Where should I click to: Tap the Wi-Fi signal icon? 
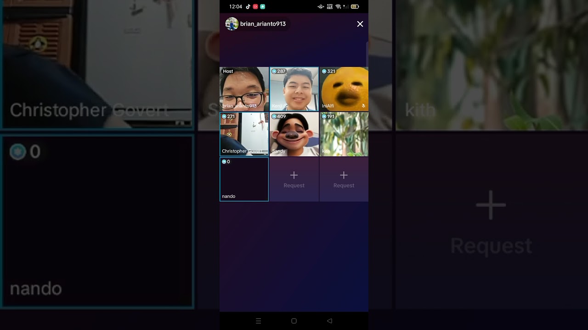(338, 7)
